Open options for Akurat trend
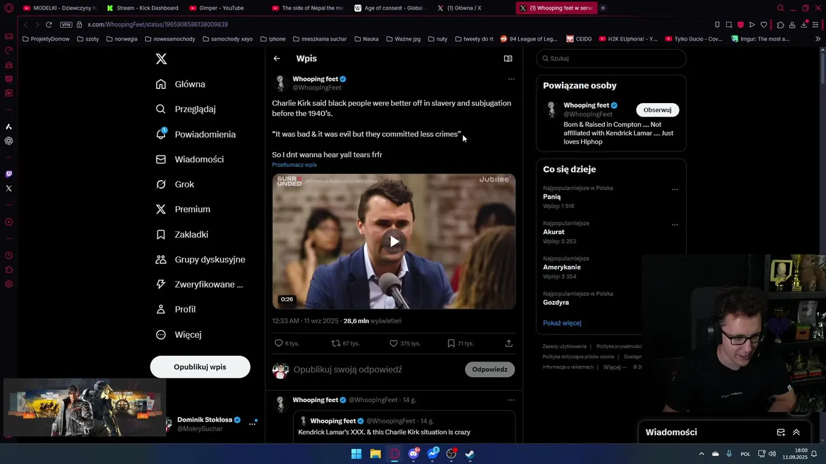The image size is (826, 464). coord(675,225)
